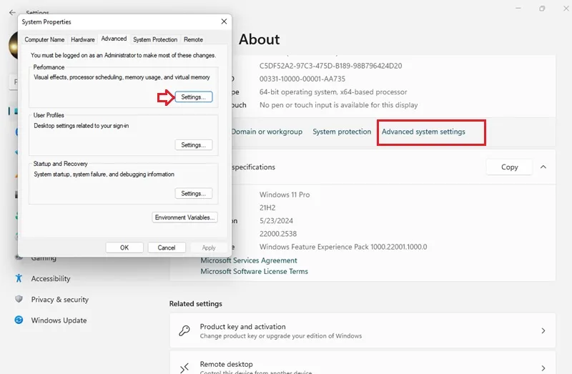Image resolution: width=572 pixels, height=374 pixels.
Task: Open Remote desktop via its chevron arrow
Action: click(x=543, y=368)
